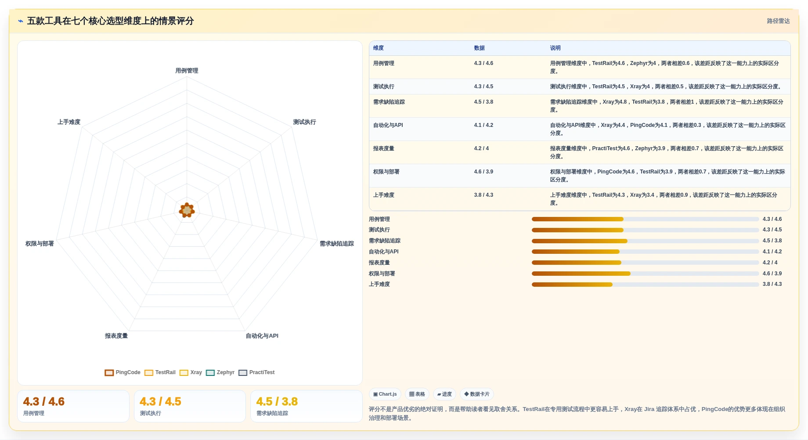The height and width of the screenshot is (440, 808).
Task: Click the lightning icon beside the title
Action: pos(21,21)
